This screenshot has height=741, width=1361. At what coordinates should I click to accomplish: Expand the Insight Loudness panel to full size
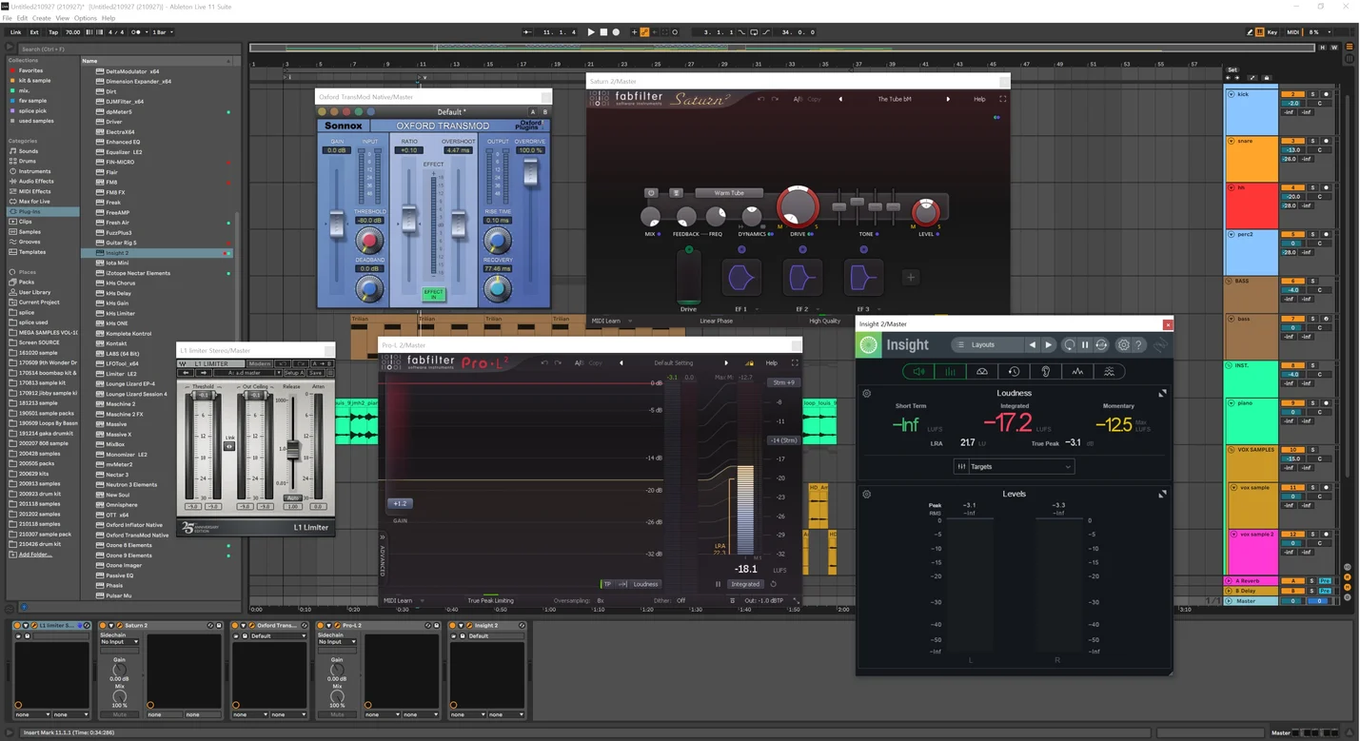pos(1162,393)
